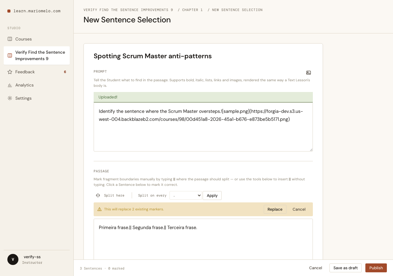Publish the sentence selection
The image size is (393, 276).
pos(376,268)
